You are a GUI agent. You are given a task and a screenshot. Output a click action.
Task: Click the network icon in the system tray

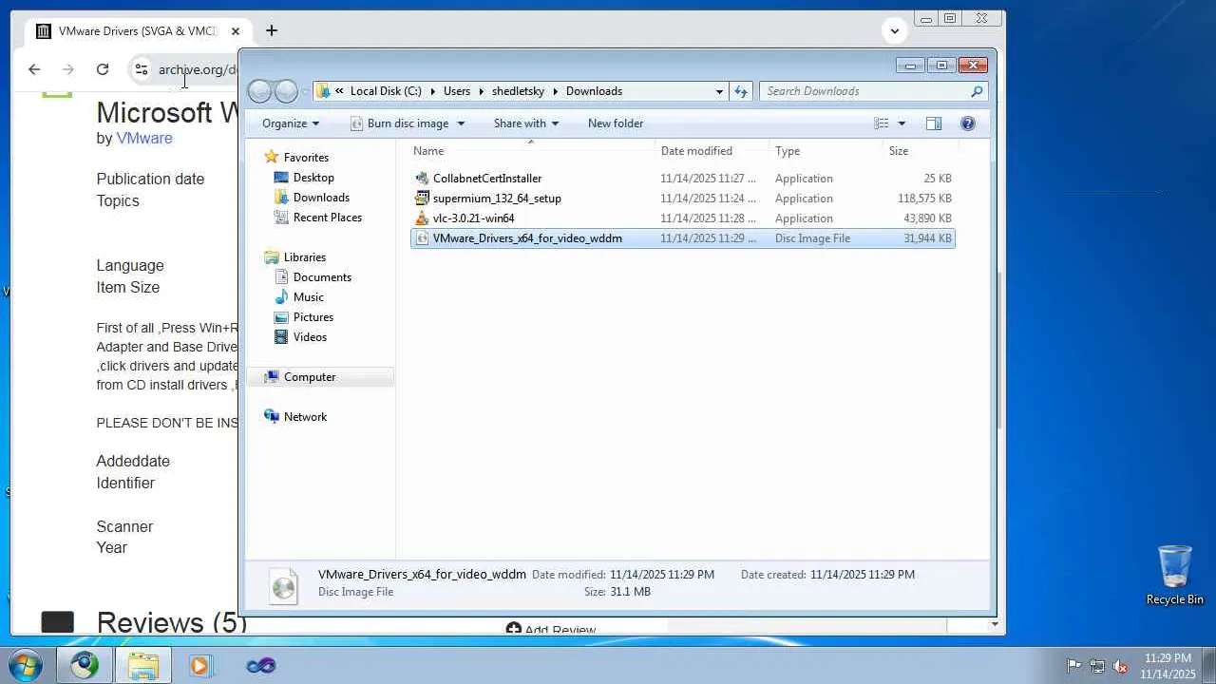click(1097, 666)
